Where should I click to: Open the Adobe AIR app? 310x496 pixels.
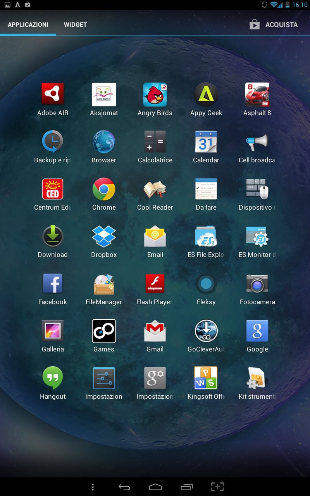click(x=53, y=100)
